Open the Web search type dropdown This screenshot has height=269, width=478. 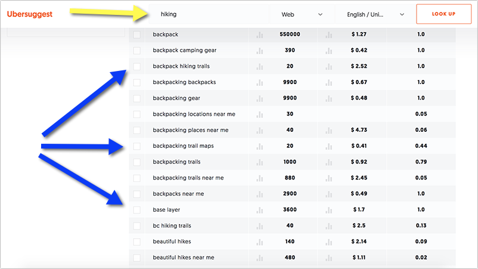pos(301,14)
